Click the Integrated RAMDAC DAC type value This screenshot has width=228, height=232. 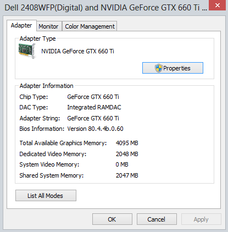[94, 107]
